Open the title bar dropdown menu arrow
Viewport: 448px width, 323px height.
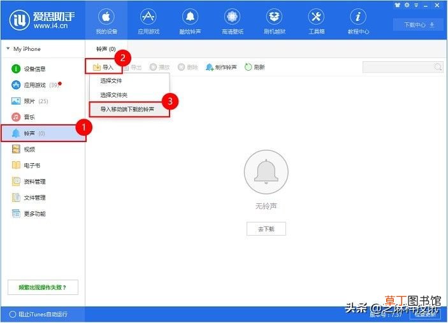[x=416, y=5]
